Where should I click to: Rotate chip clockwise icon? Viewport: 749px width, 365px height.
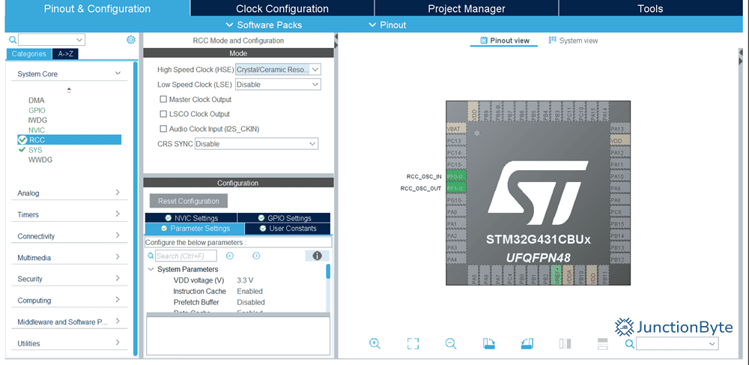point(488,343)
